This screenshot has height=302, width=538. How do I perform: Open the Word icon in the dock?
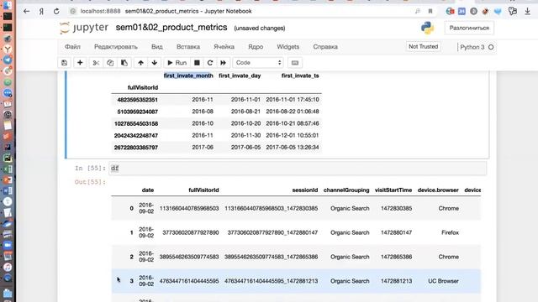pyautogui.click(x=8, y=190)
